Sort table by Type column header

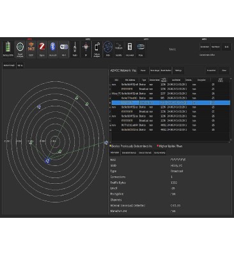click(144, 80)
